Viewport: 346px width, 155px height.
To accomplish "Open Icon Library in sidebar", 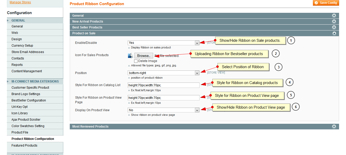I will [x=20, y=113].
